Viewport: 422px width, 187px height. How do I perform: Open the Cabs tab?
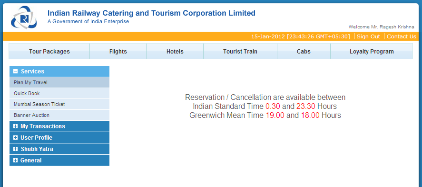pyautogui.click(x=304, y=52)
